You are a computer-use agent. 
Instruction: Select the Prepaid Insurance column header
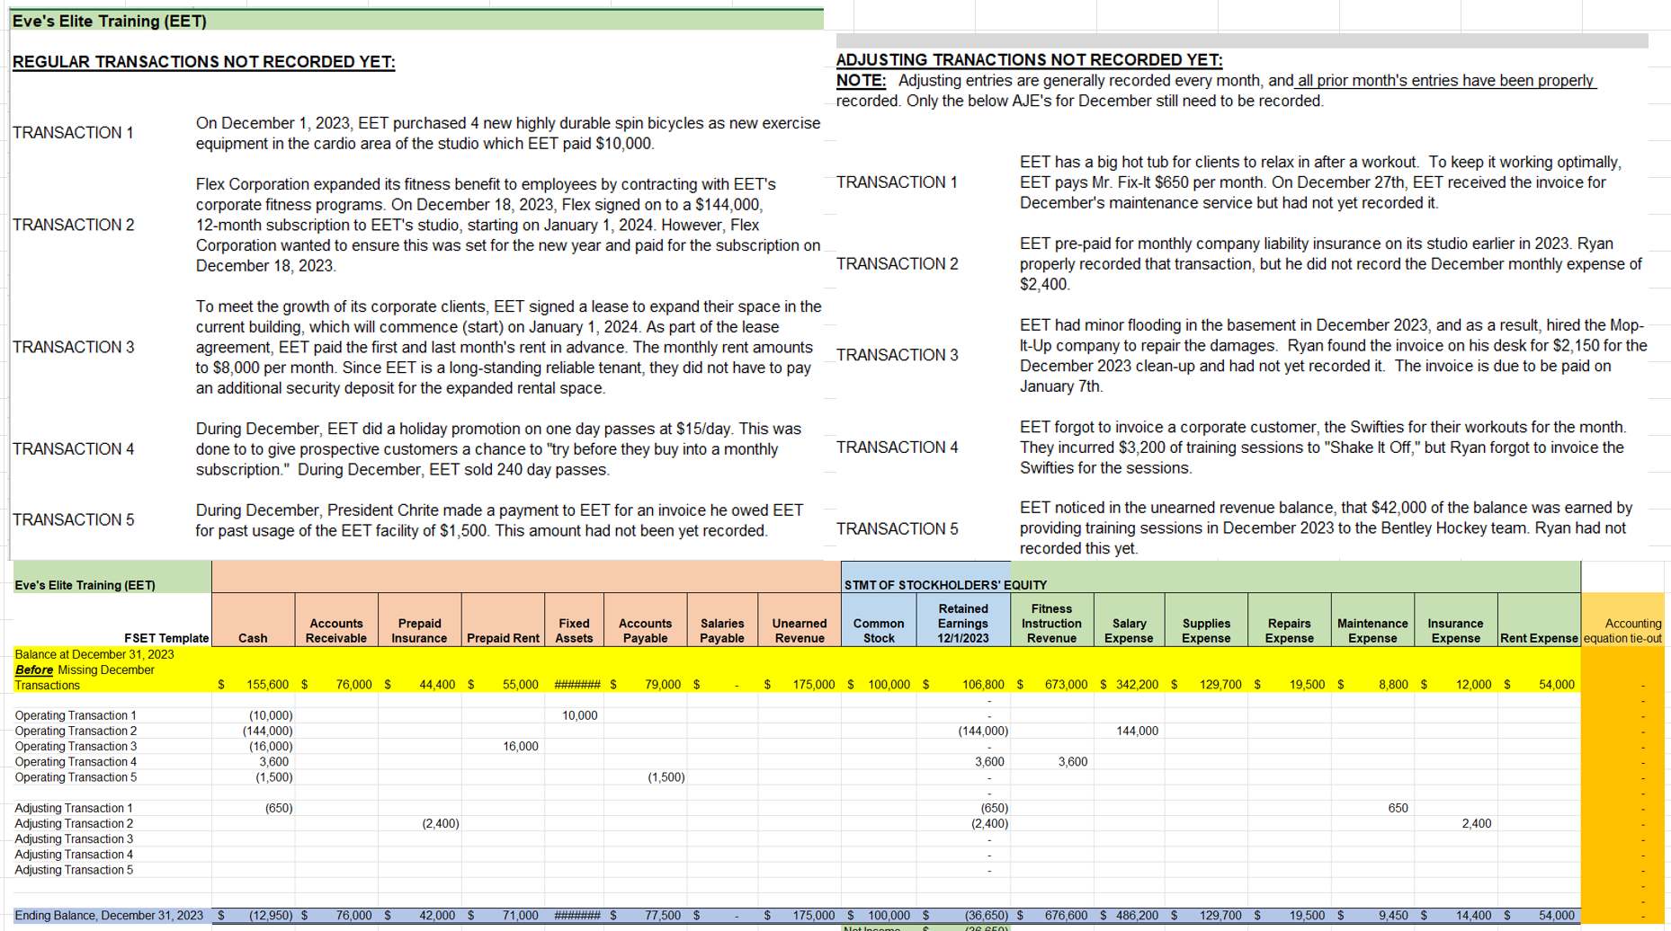419,630
